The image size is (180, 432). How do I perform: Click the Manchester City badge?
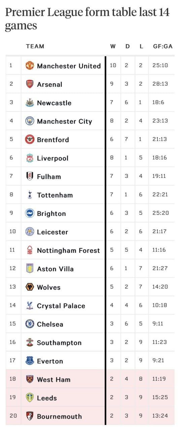click(30, 121)
